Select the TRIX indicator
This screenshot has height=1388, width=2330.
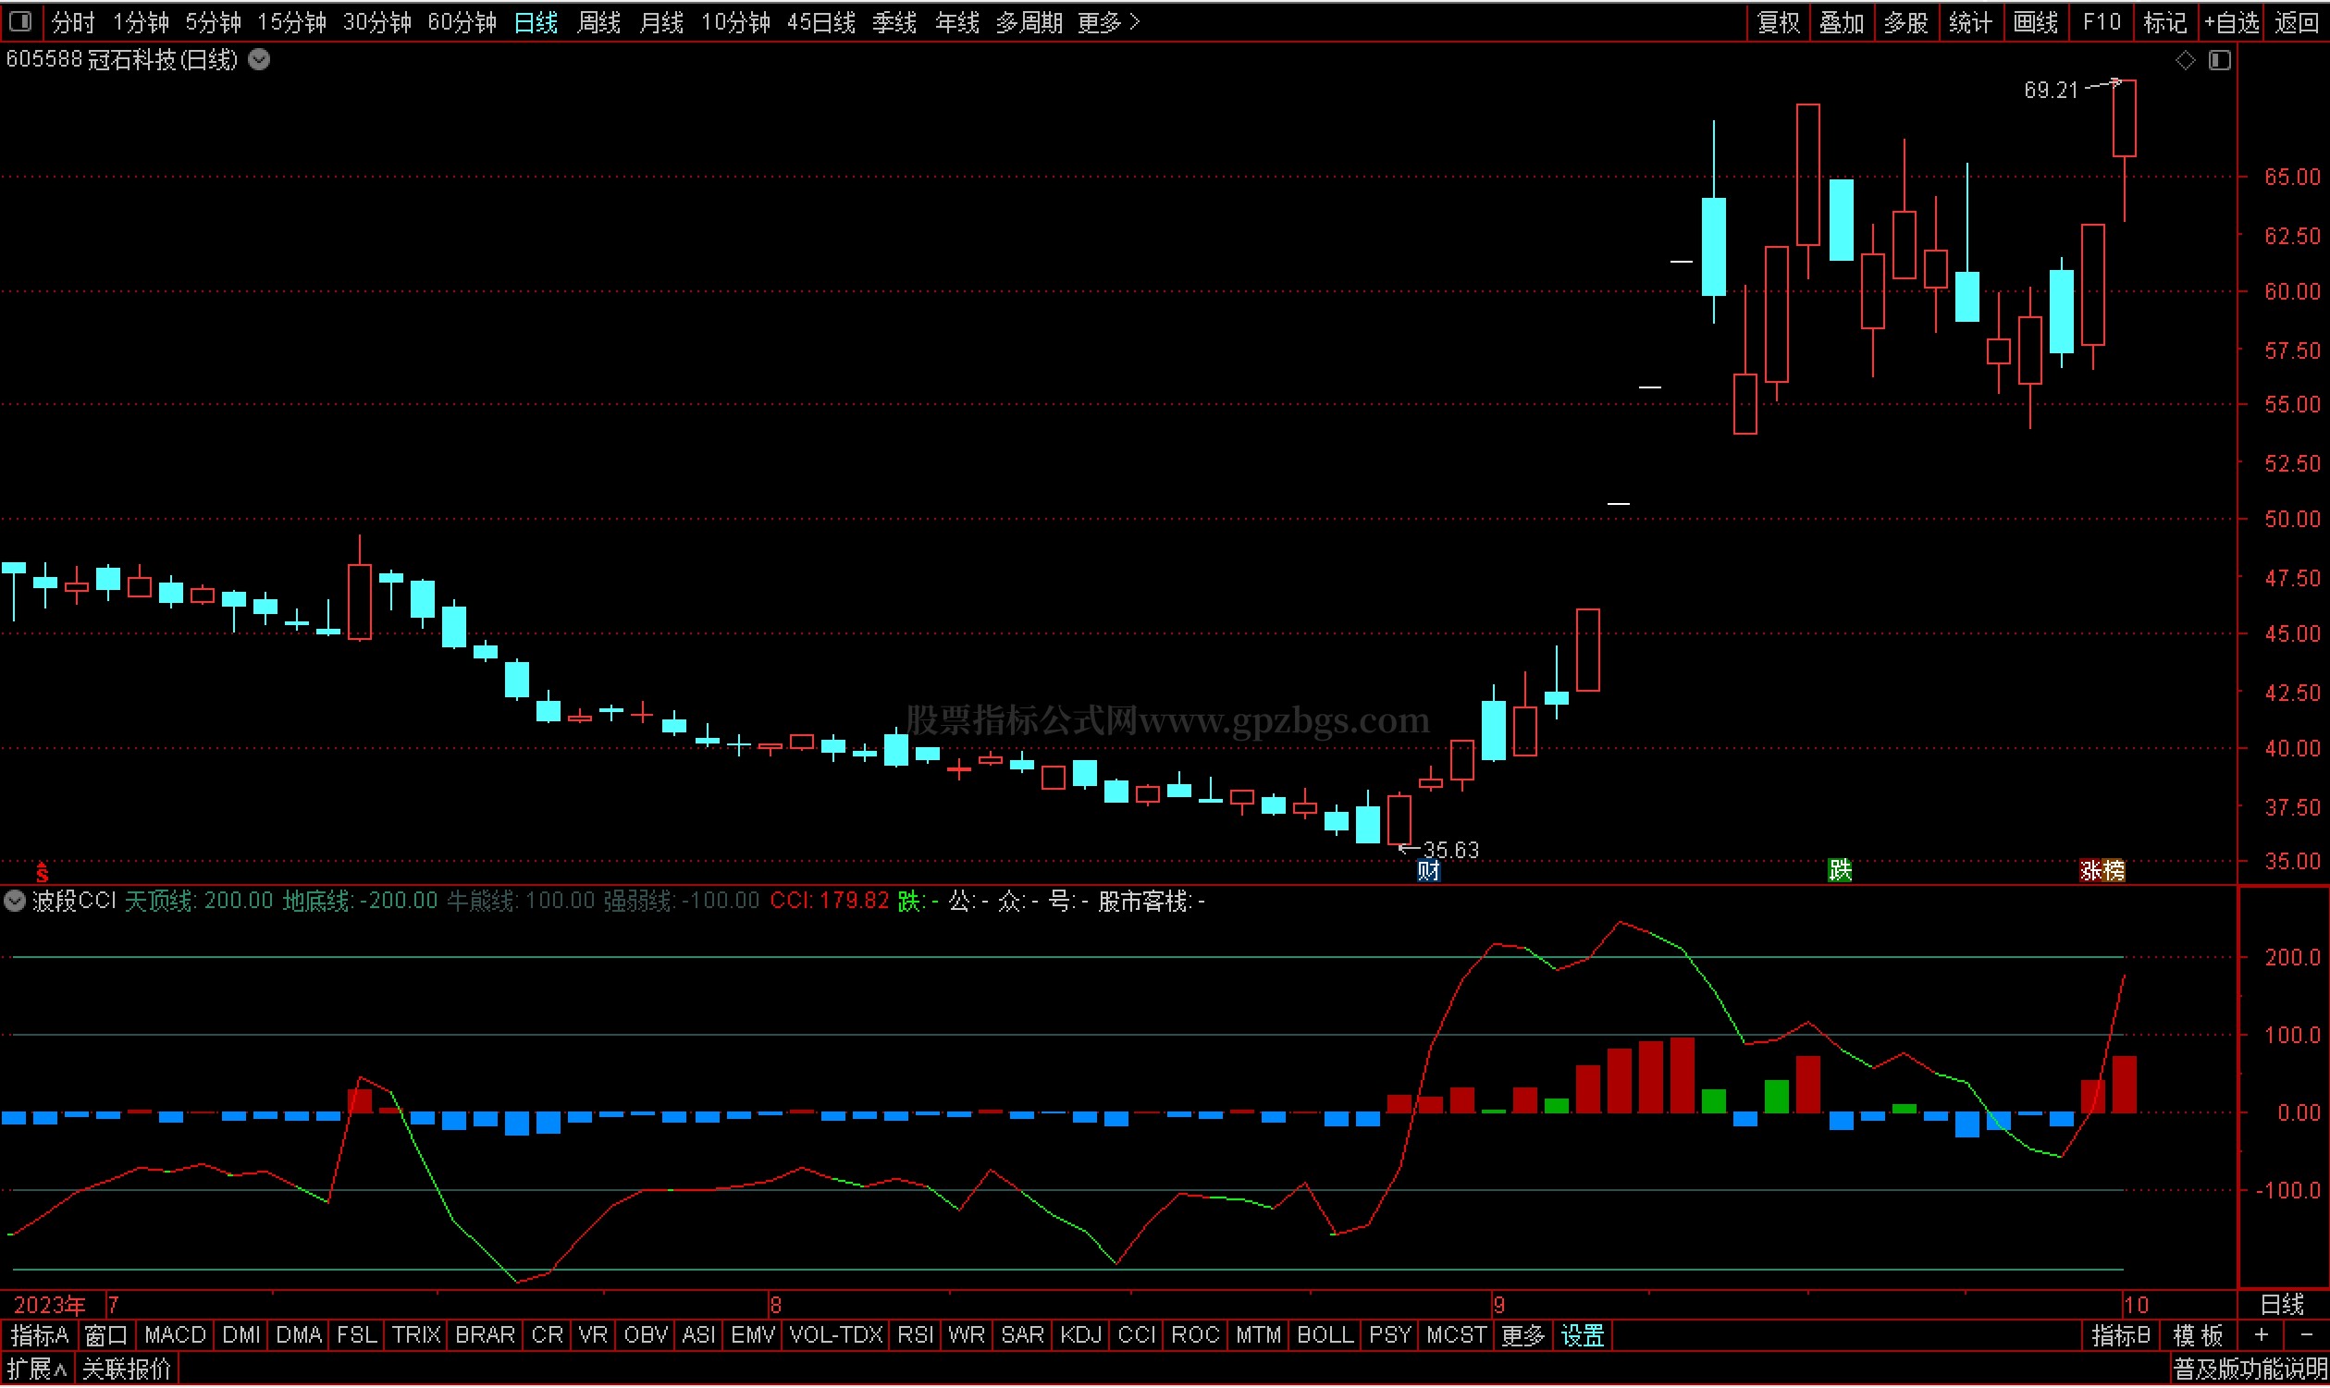click(x=416, y=1336)
